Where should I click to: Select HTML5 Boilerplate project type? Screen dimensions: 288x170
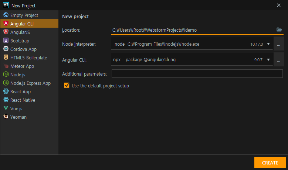tap(29, 58)
